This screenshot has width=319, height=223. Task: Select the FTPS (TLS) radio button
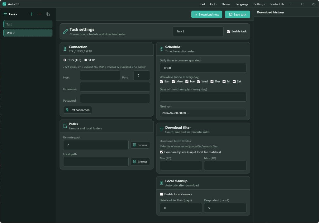[65, 60]
